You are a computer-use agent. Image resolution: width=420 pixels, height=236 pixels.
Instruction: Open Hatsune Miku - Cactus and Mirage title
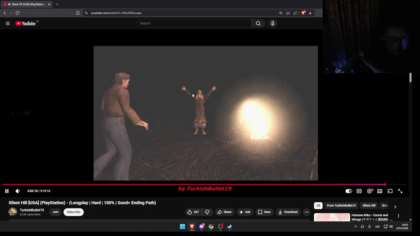372,217
